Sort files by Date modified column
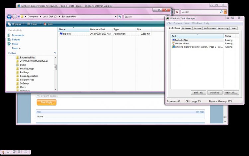249x156 pixels. 101,29
